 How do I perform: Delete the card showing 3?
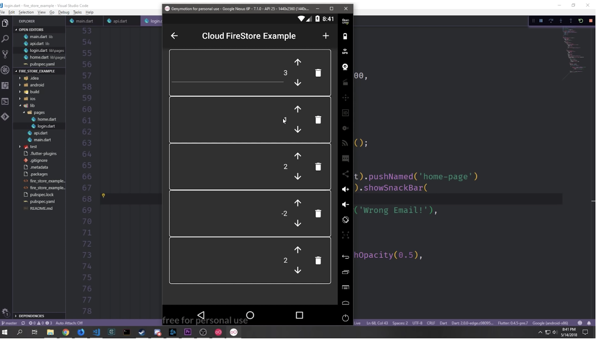[318, 73]
